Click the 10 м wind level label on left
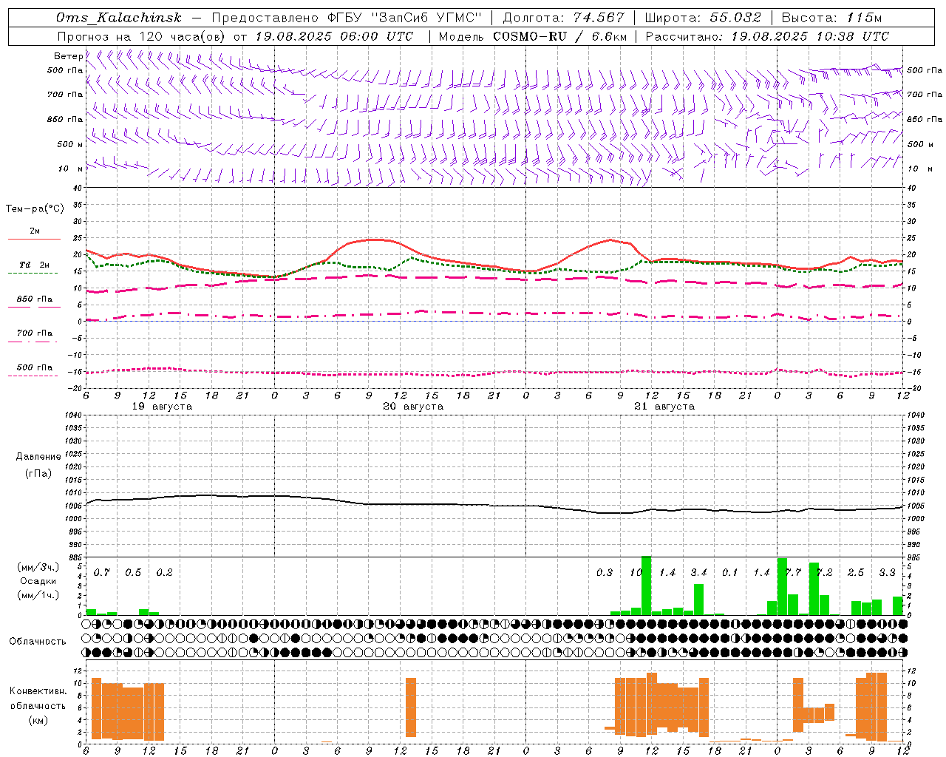 [x=70, y=169]
